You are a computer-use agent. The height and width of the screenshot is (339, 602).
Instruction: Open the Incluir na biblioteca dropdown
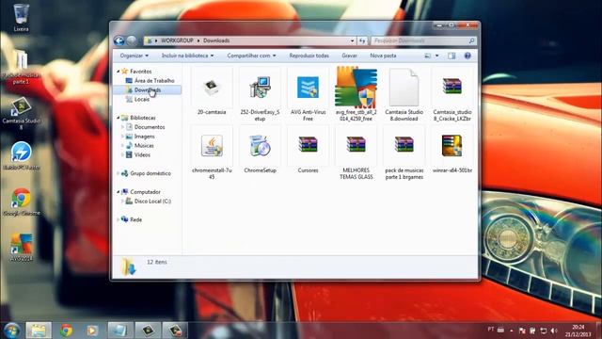tap(187, 56)
